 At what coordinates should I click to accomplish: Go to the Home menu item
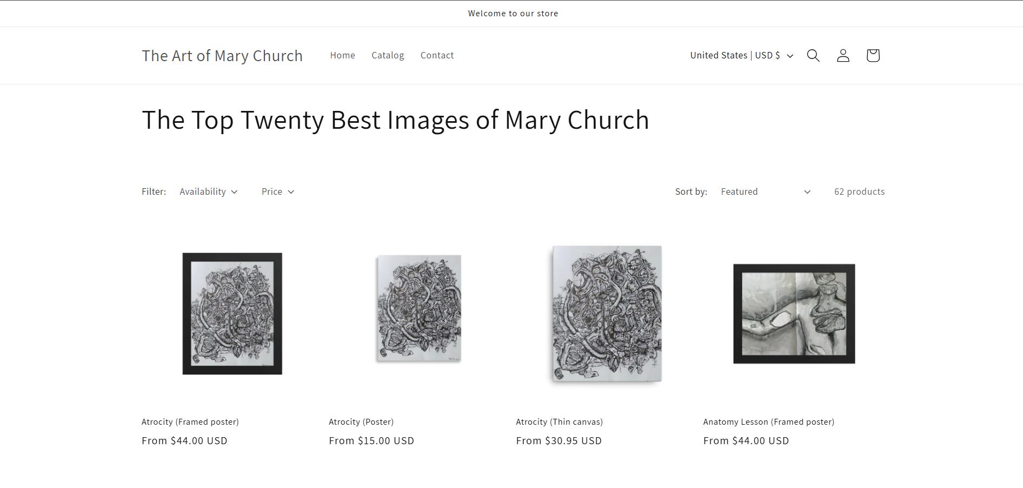[x=342, y=55]
